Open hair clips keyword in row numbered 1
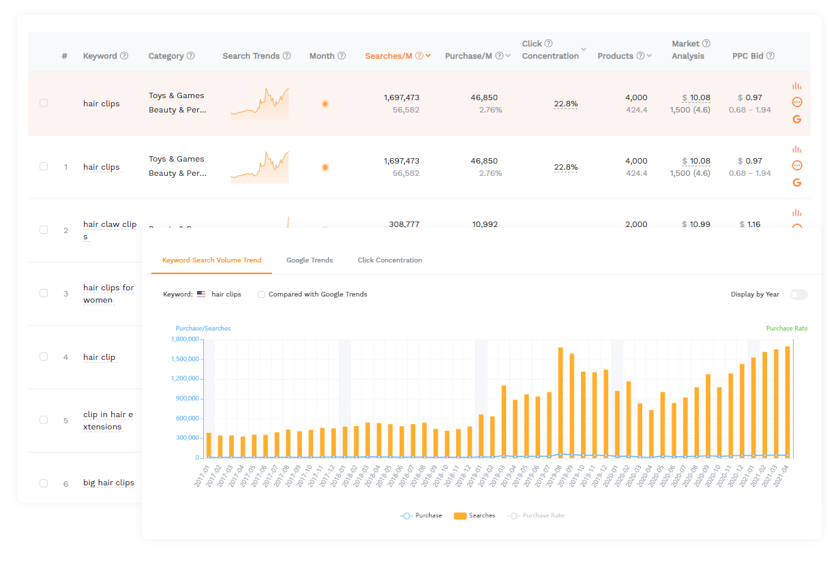This screenshot has width=840, height=561. point(102,167)
